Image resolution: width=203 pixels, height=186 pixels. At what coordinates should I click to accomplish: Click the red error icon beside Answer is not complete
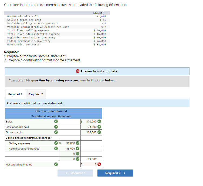[77, 71]
